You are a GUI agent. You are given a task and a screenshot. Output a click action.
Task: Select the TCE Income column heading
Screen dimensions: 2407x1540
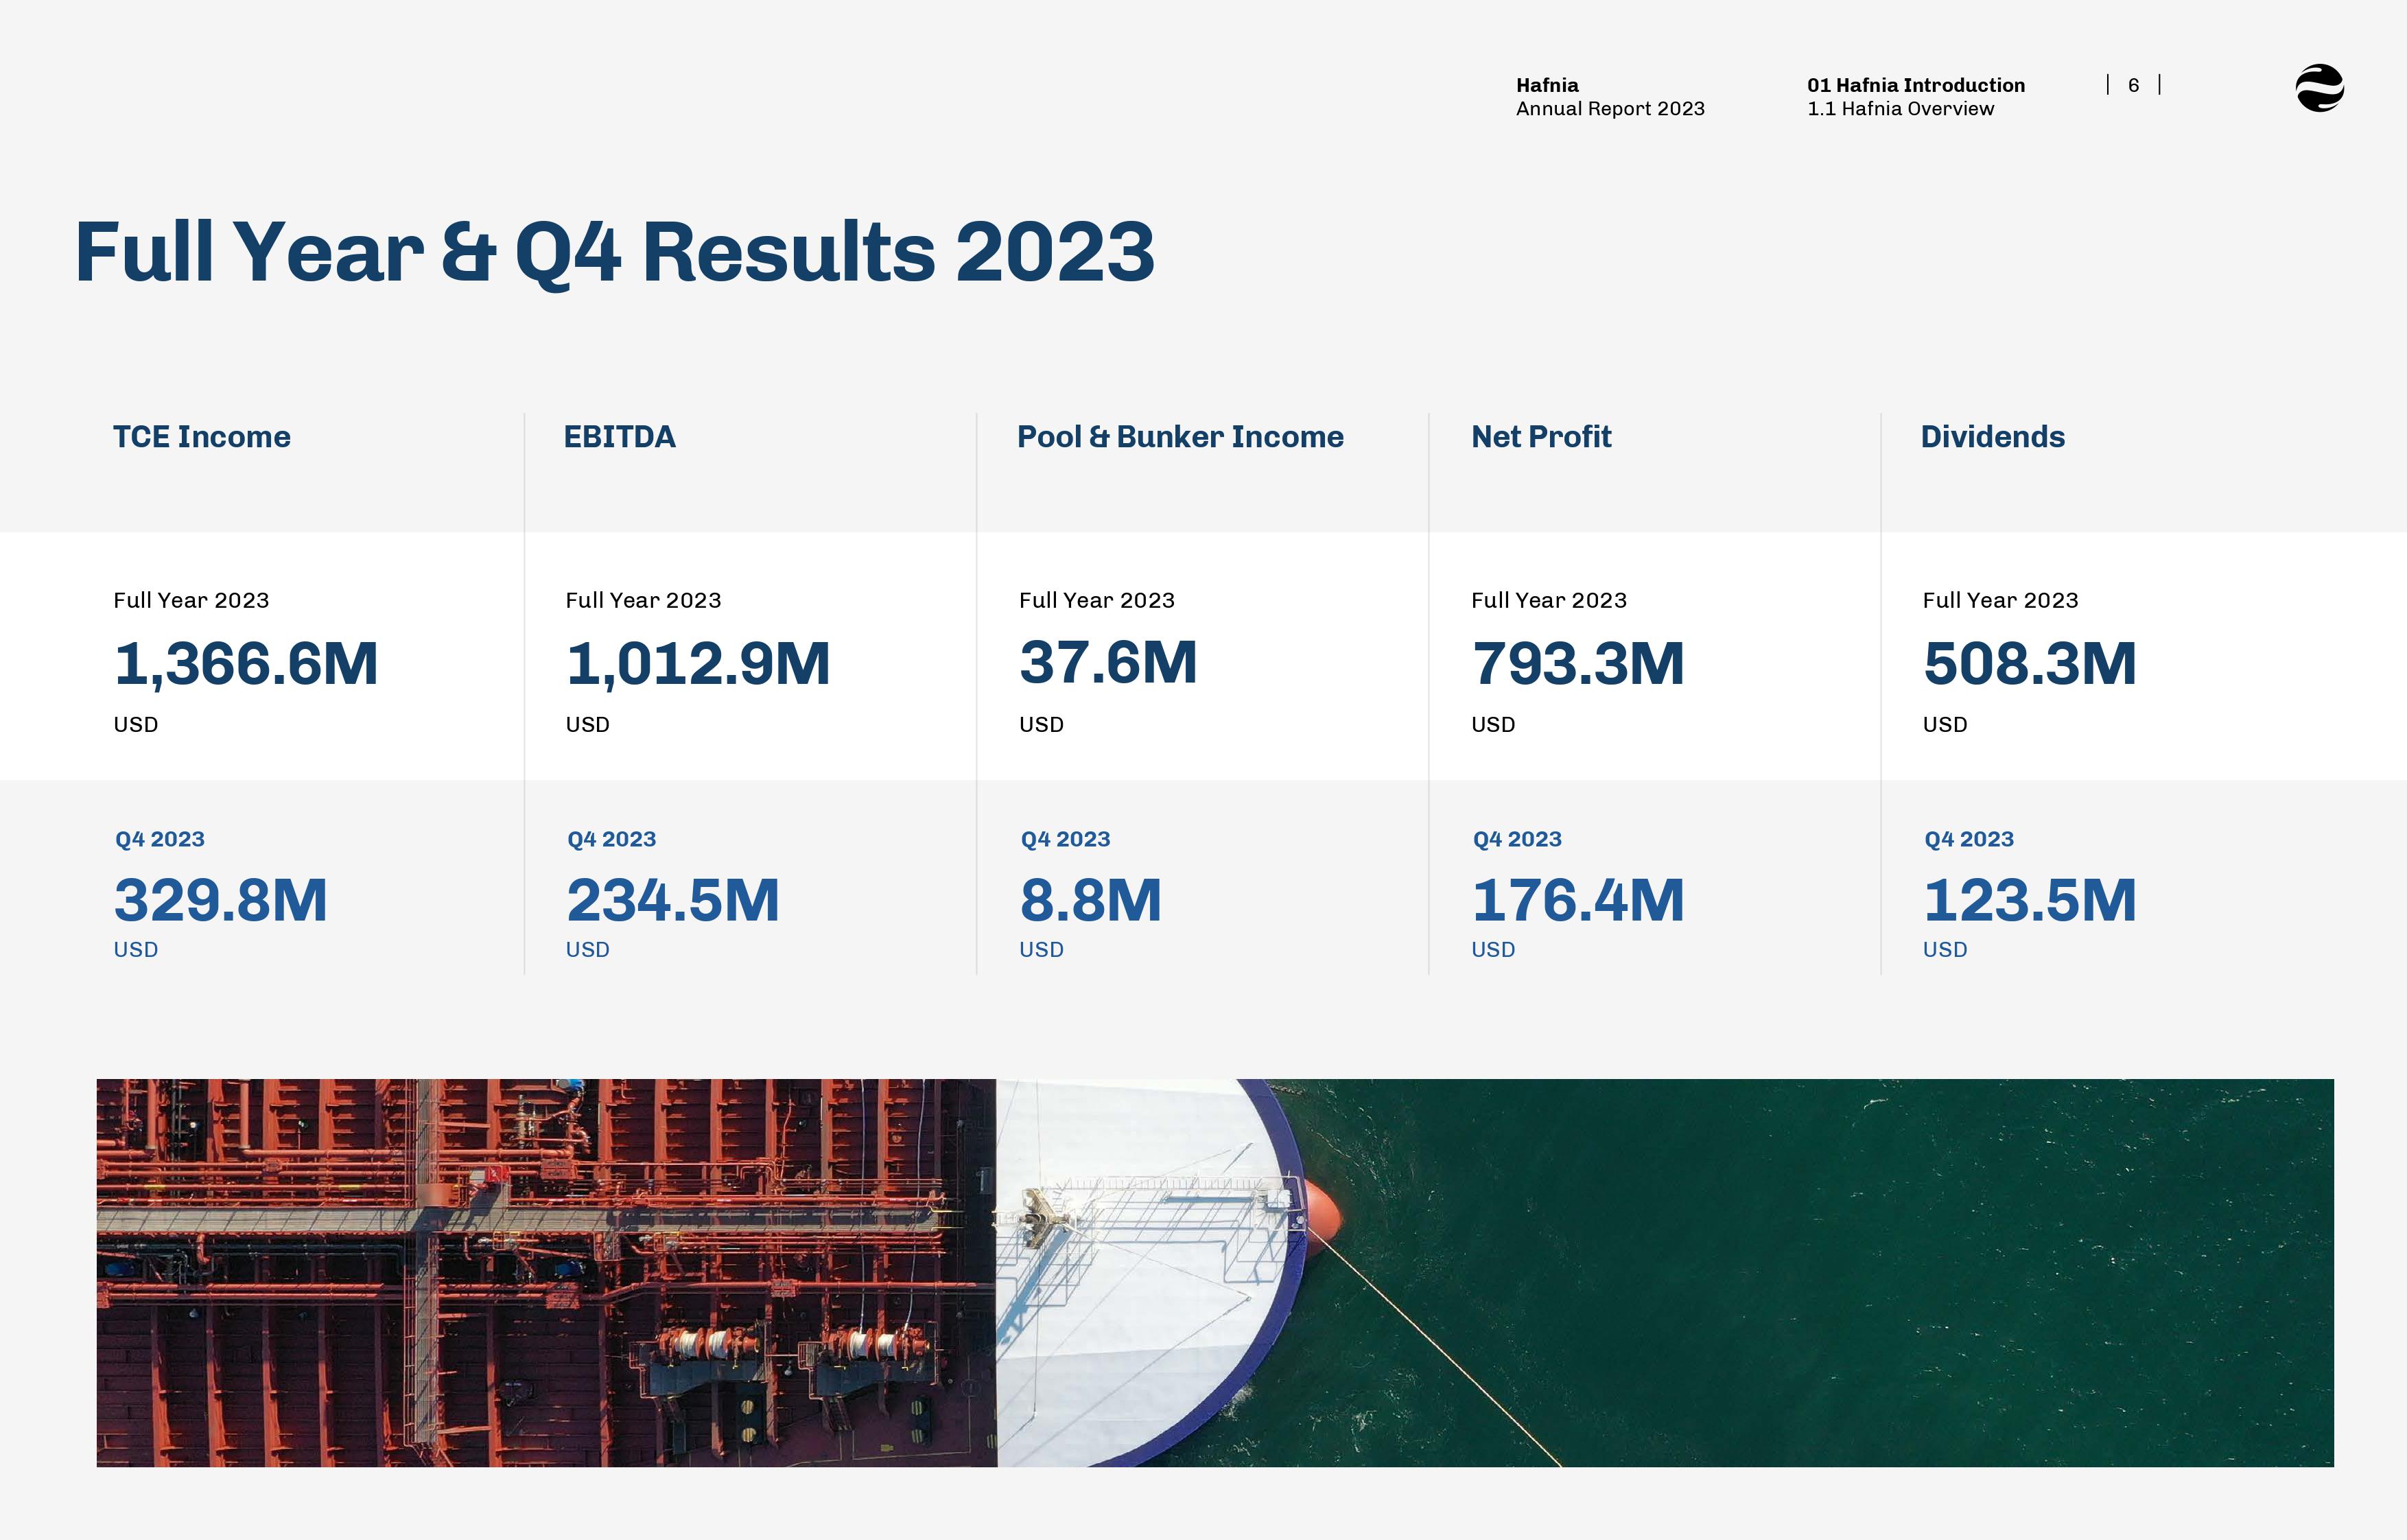201,437
